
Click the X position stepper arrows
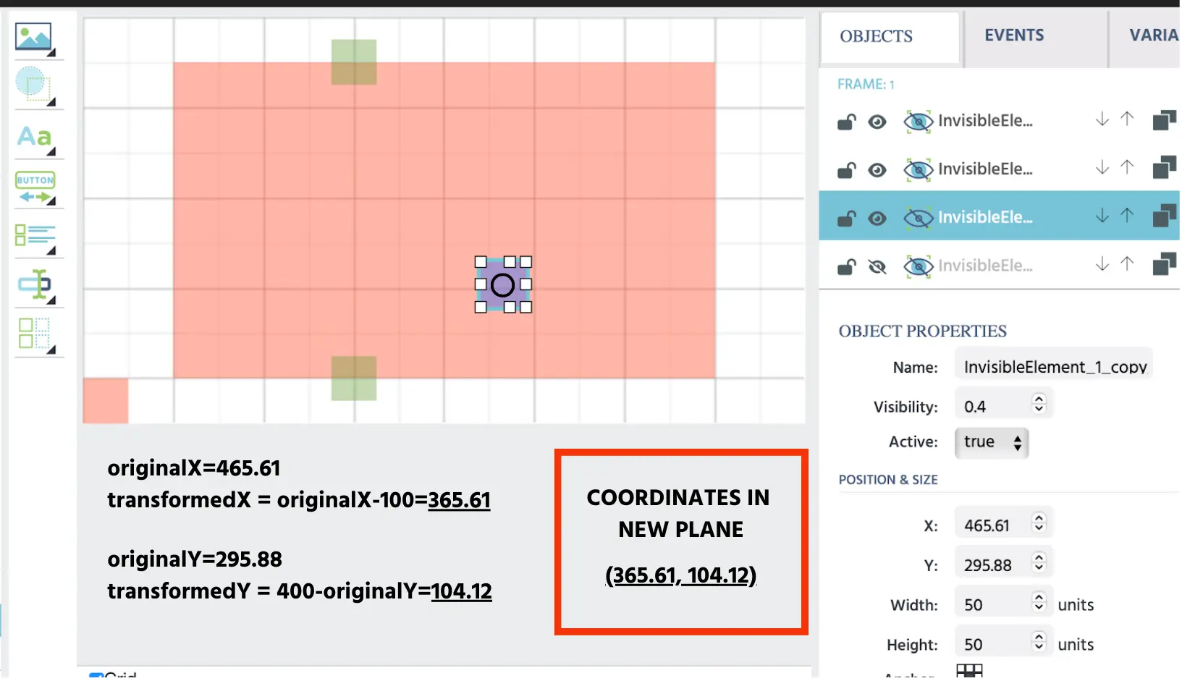(x=1039, y=523)
